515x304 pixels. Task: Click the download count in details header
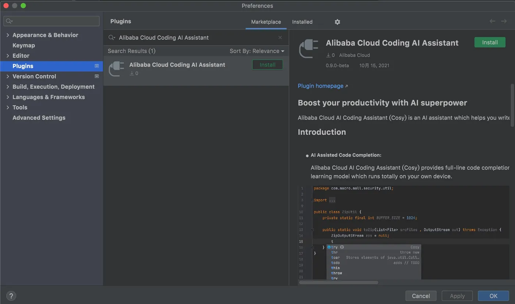330,55
